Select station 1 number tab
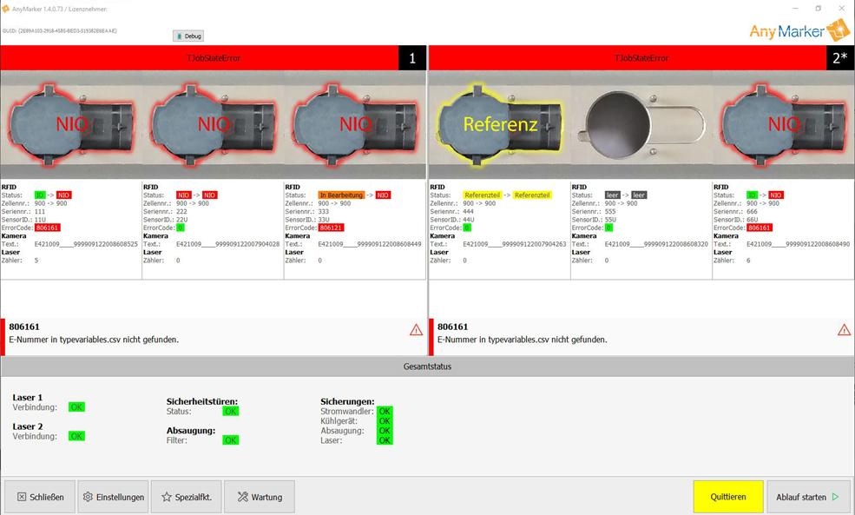This screenshot has width=855, height=515. point(412,58)
